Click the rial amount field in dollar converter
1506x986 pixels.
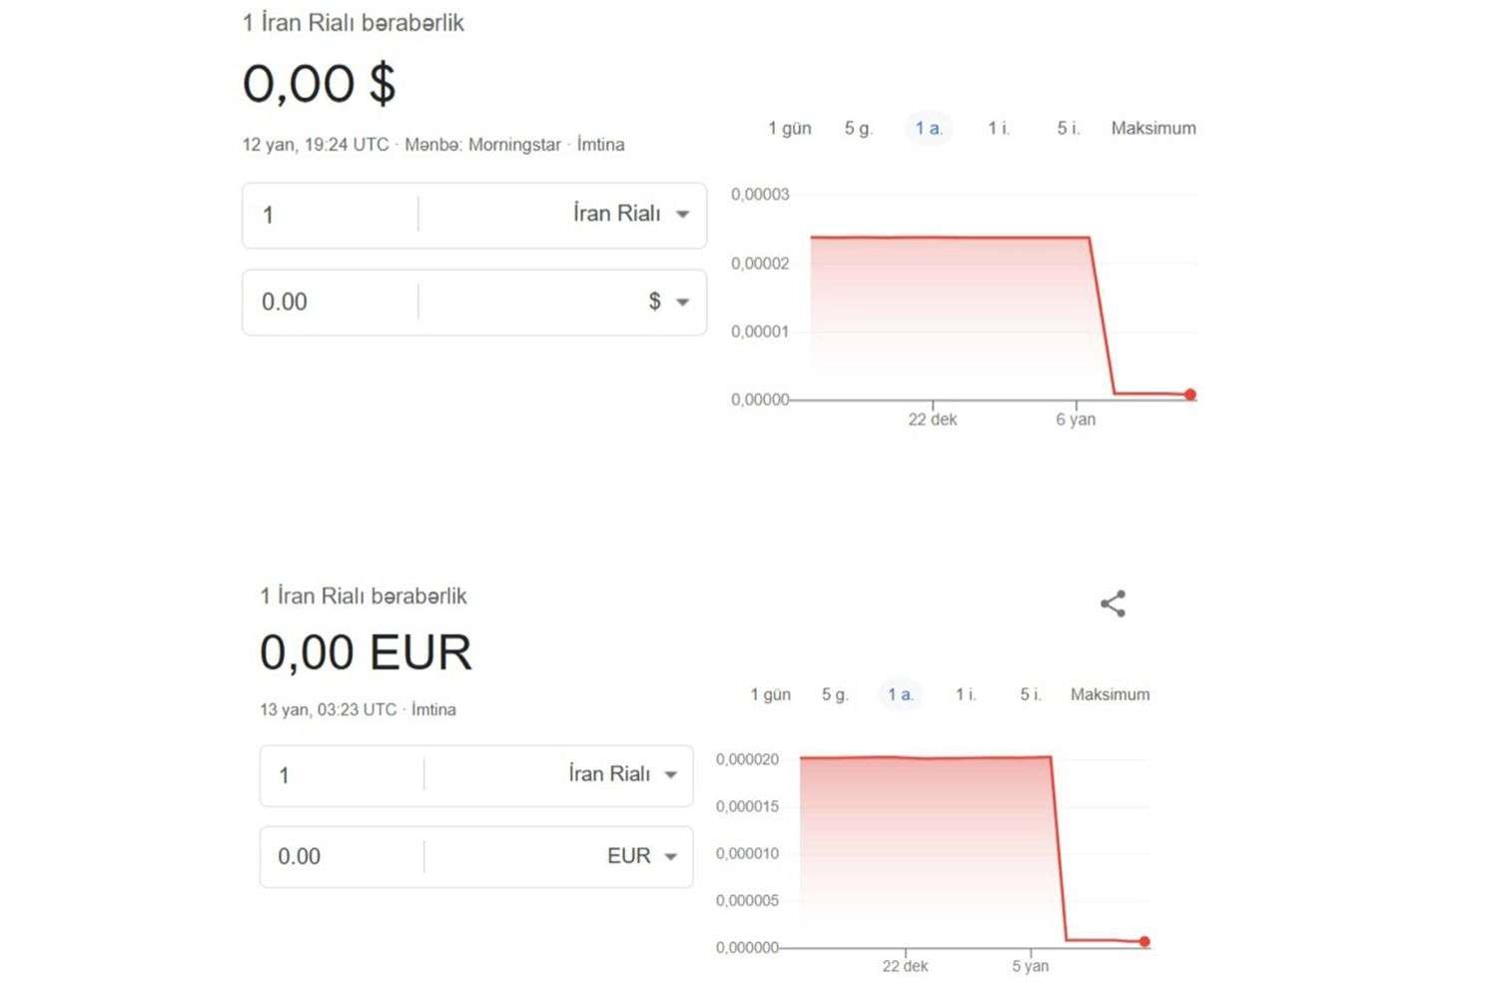coord(330,215)
